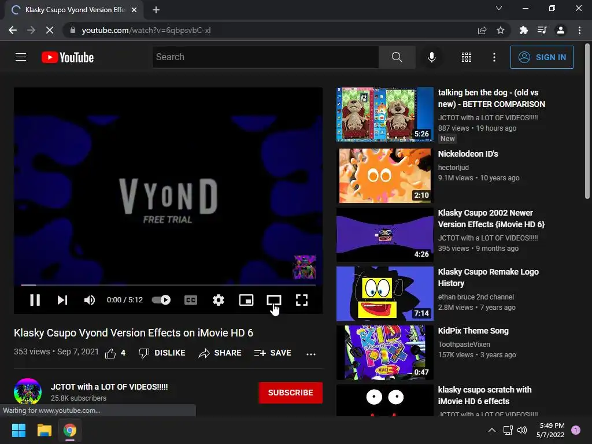The image size is (592, 444).
Task: Skip to the next video
Action: 62,300
